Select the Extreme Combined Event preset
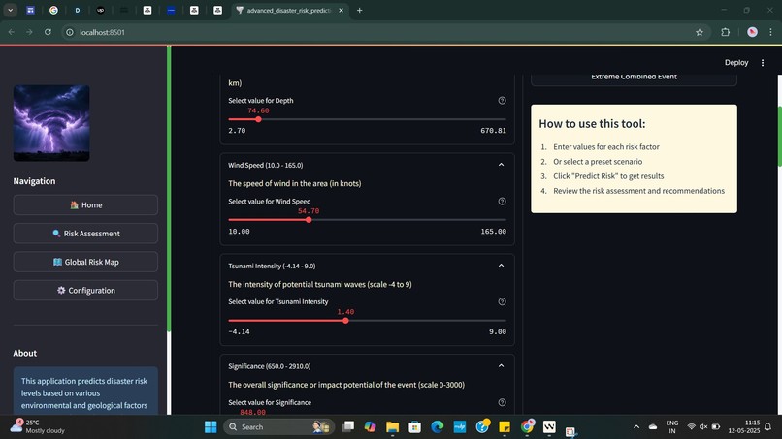 pyautogui.click(x=634, y=78)
